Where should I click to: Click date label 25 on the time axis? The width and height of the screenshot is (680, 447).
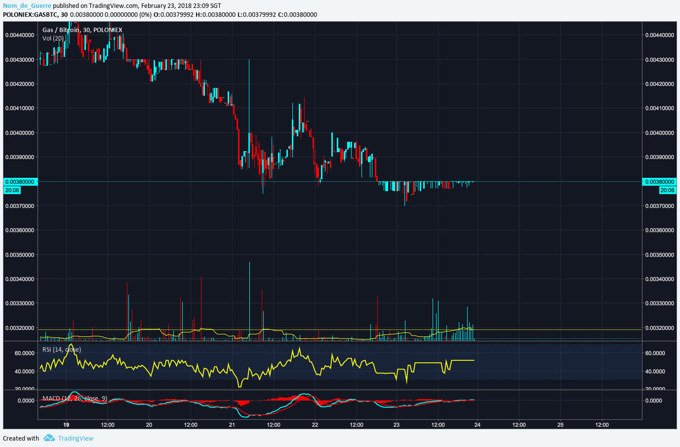(x=560, y=425)
